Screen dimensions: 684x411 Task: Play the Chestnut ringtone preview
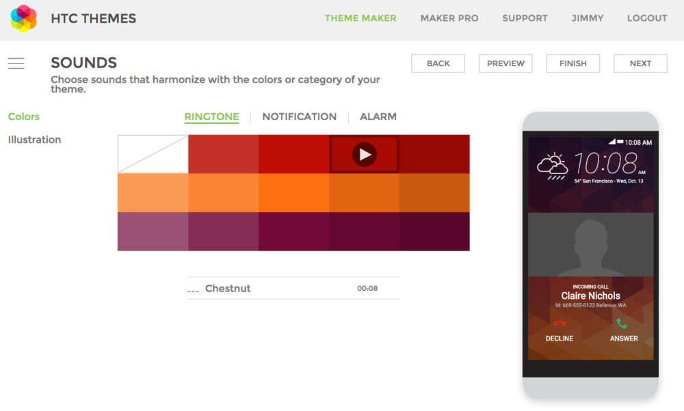(364, 153)
